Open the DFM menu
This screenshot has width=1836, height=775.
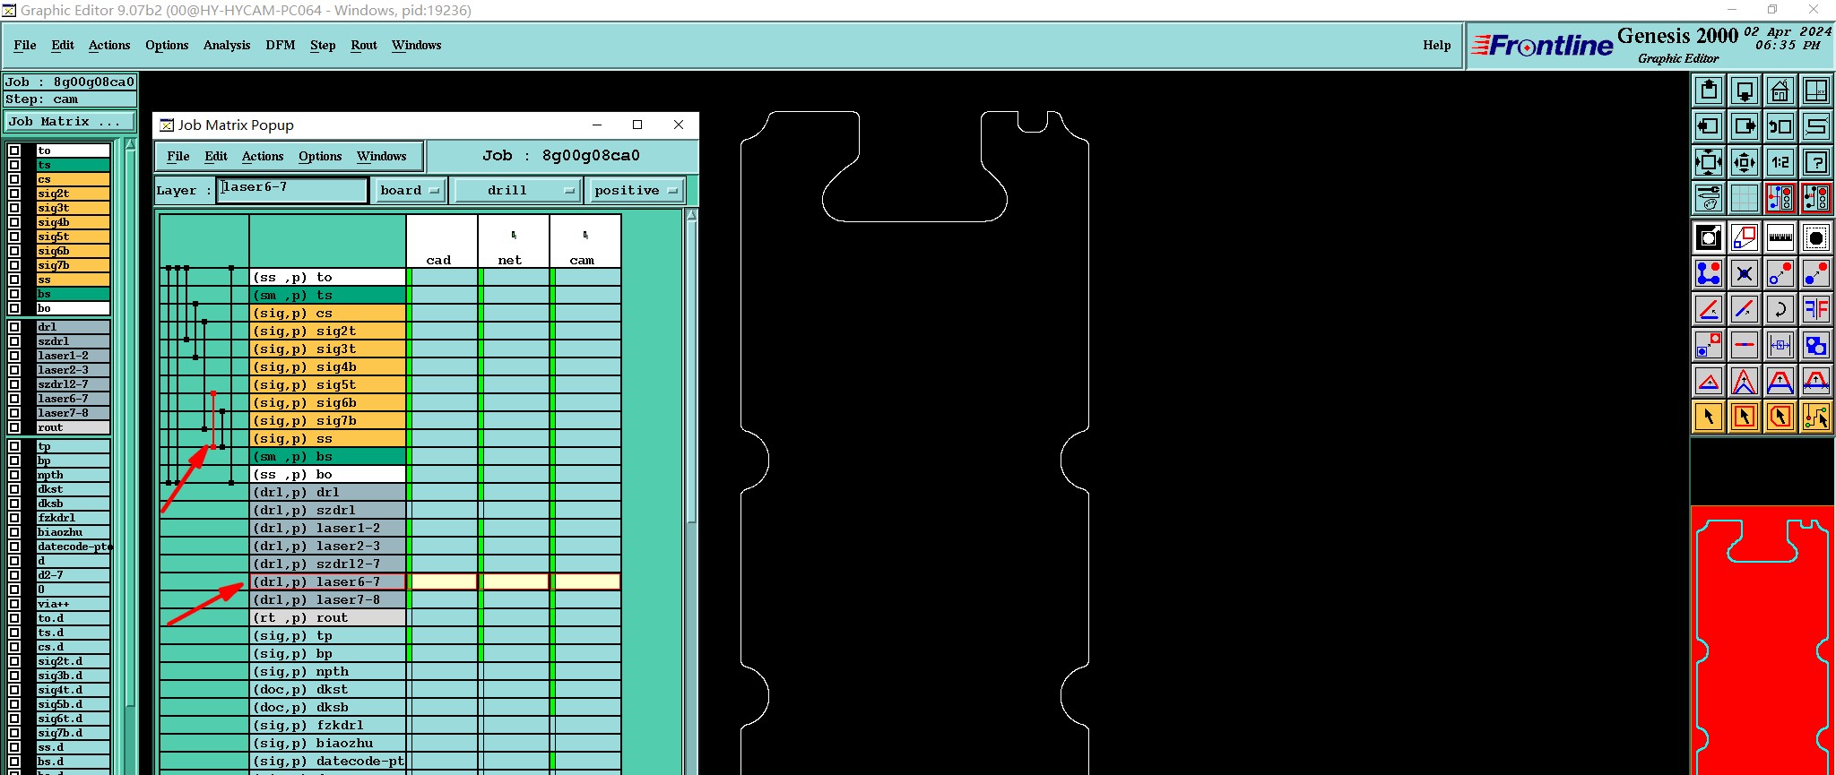[281, 45]
